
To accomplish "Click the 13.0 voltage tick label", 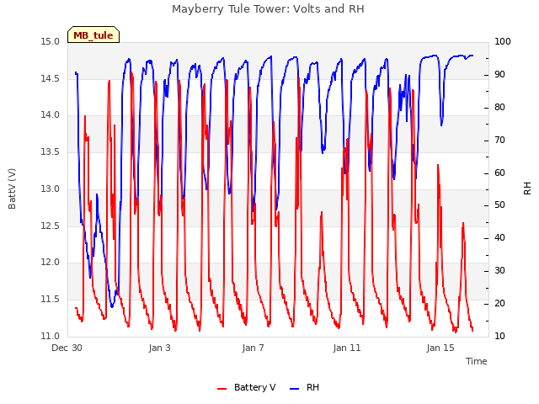I will click(51, 189).
